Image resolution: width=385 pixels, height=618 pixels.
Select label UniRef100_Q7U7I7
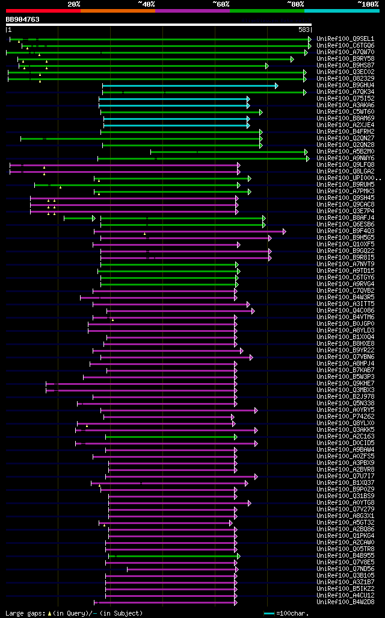pos(345,476)
